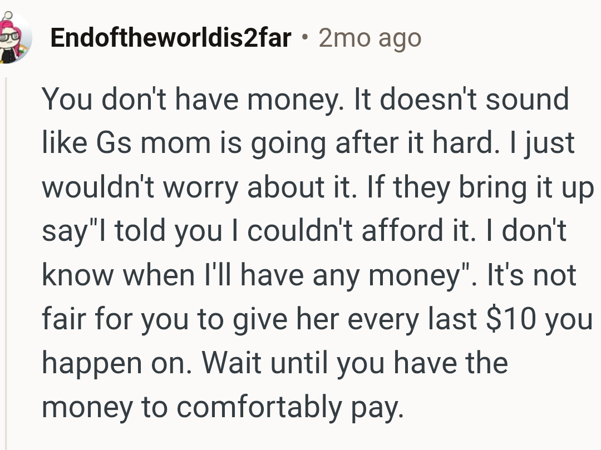Image resolution: width=601 pixels, height=450 pixels.
Task: Click the phrase "Wait until you have the"
Action: 356,363
